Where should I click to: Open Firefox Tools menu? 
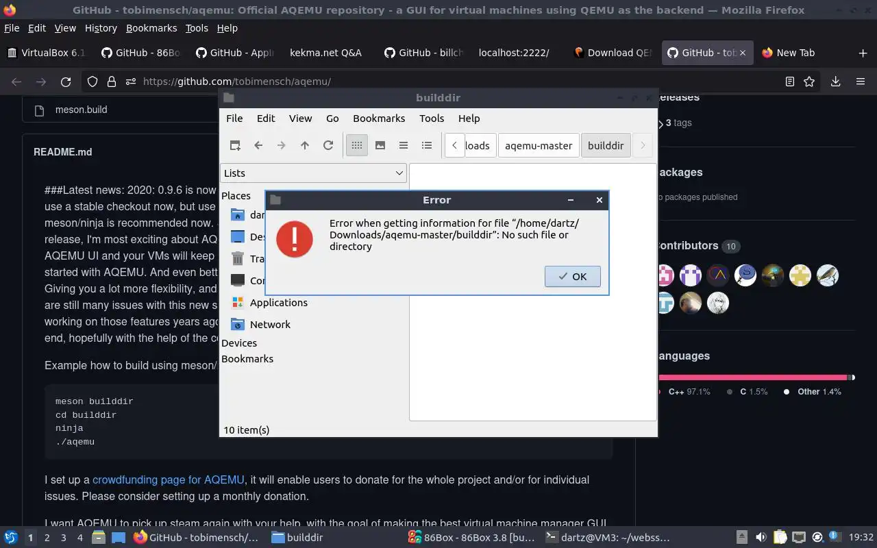(x=197, y=28)
